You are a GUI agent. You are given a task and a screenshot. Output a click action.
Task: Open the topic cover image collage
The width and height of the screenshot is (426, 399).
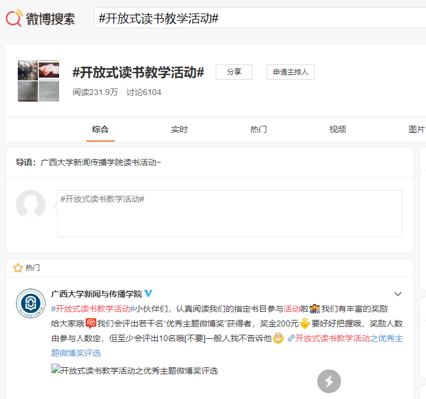(38, 81)
